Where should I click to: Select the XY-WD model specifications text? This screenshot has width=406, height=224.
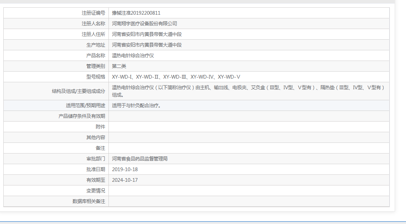(176, 77)
